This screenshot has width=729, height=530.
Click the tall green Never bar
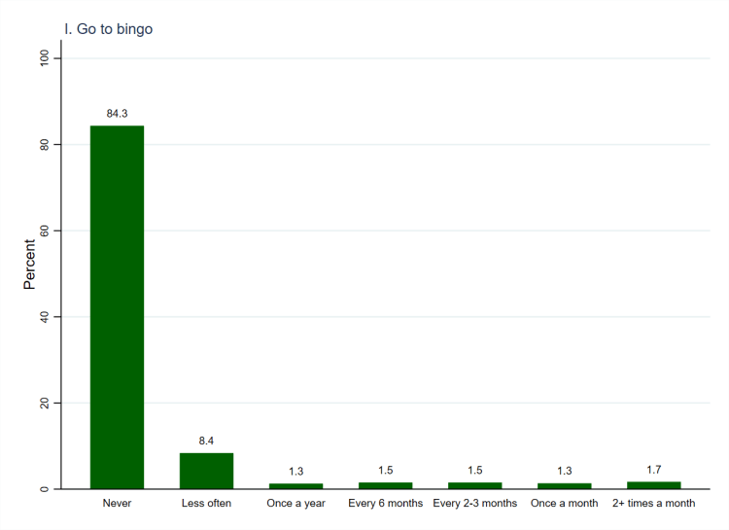(117, 306)
